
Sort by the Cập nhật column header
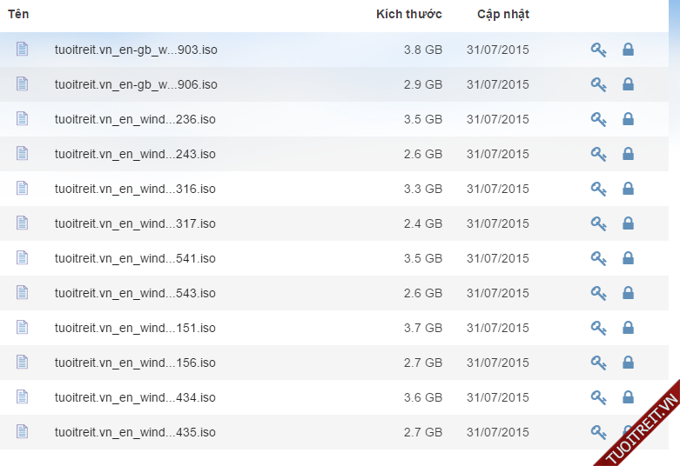pyautogui.click(x=502, y=14)
